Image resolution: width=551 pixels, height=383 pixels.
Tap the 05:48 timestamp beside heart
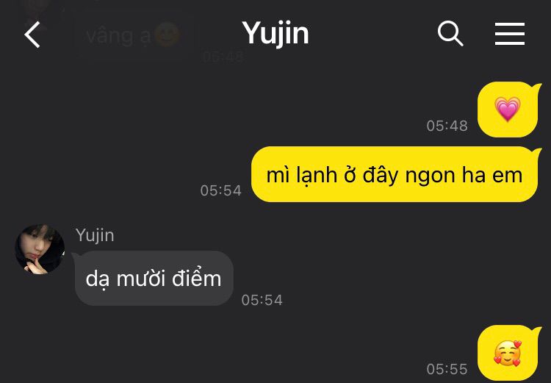coord(447,126)
